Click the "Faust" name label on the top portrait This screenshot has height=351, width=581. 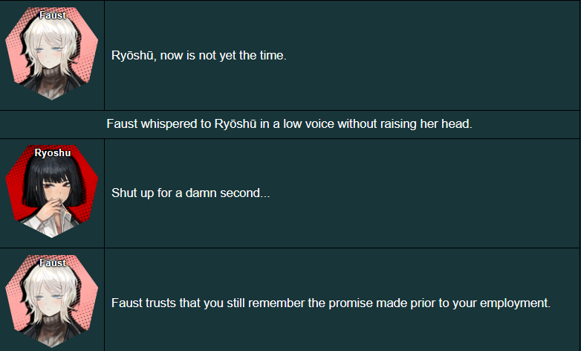tap(52, 15)
